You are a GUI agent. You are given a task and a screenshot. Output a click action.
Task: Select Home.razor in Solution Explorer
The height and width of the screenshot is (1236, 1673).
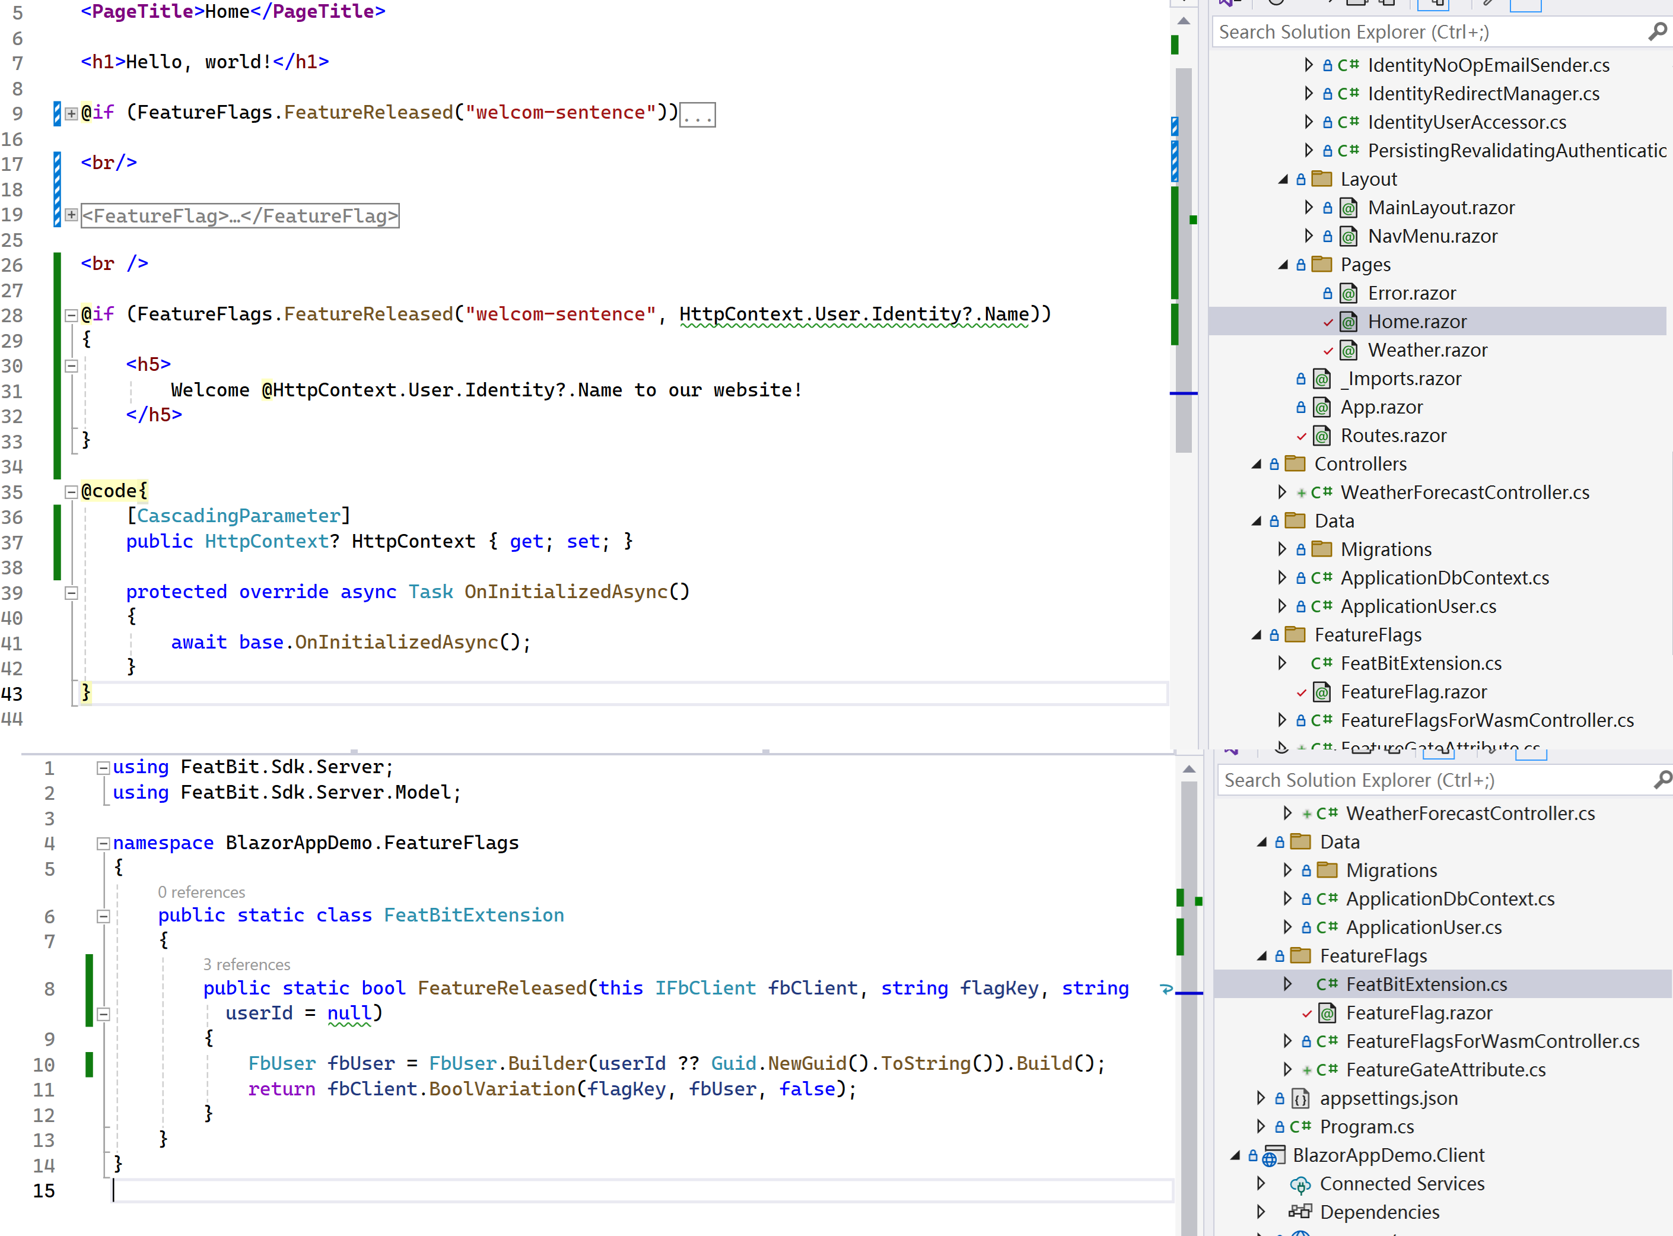pos(1417,322)
